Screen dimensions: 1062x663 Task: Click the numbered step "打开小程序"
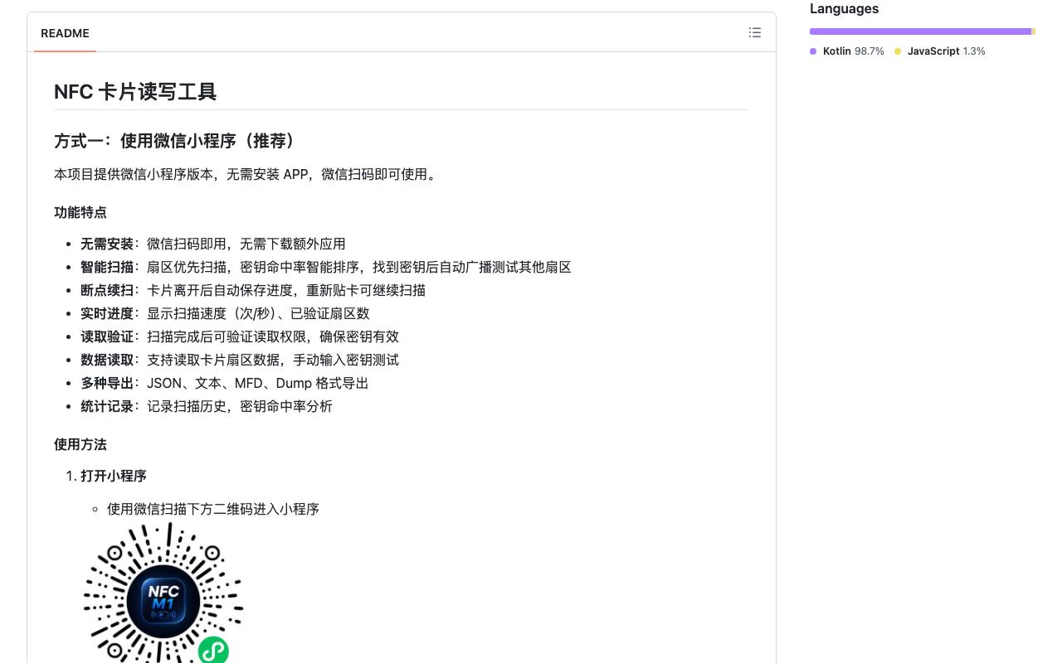pos(114,476)
